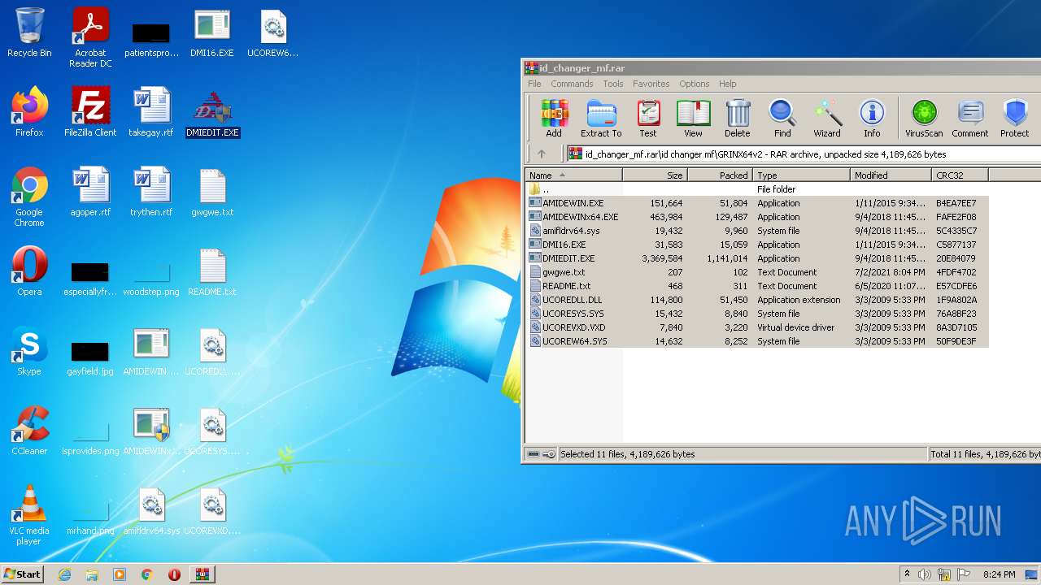Open the Commands menu
This screenshot has width=1041, height=585.
point(572,84)
